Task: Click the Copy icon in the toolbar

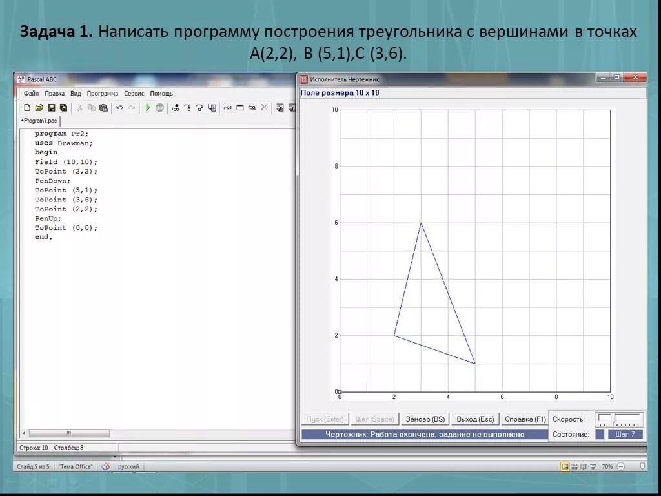Action: pos(91,108)
